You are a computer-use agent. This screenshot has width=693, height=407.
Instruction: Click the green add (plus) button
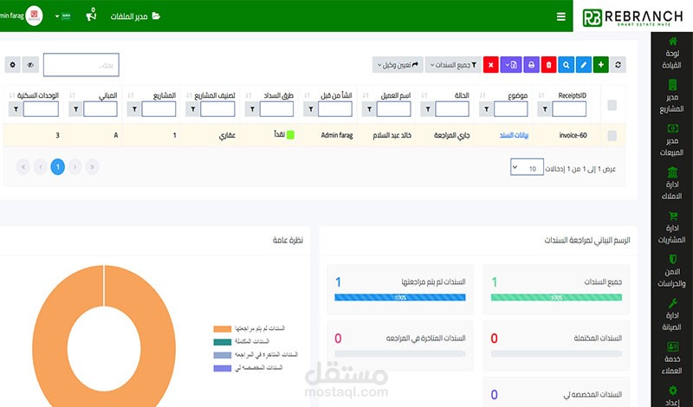coord(600,65)
